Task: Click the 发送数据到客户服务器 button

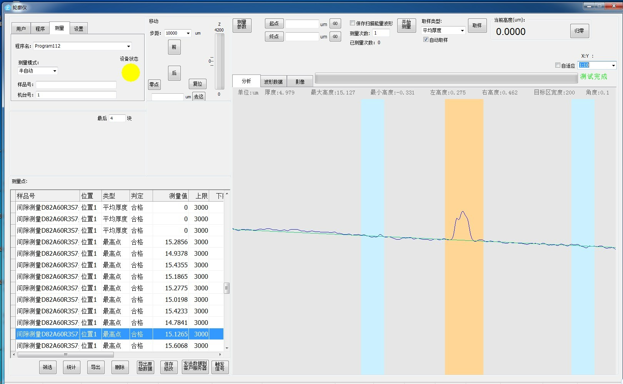Action: pos(195,366)
